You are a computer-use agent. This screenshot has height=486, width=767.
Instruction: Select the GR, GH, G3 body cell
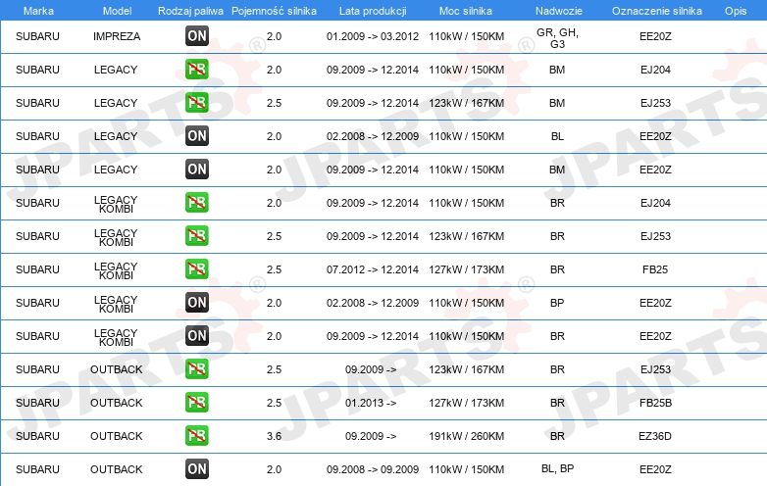[557, 38]
